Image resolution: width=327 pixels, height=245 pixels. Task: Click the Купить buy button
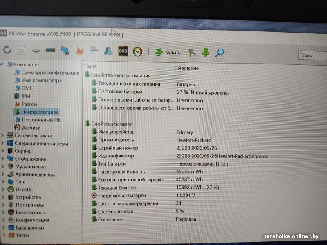click(167, 52)
